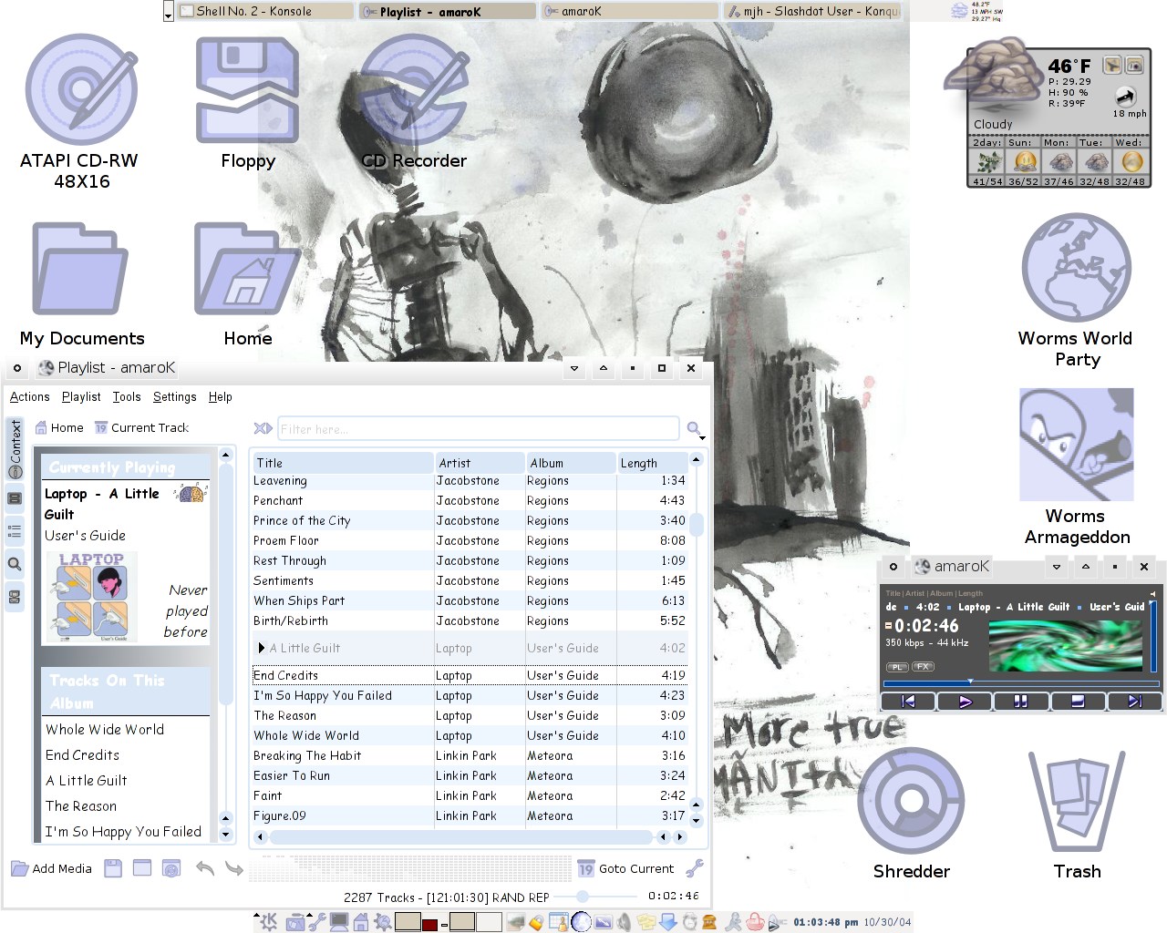Click the seek position slider in player window

click(1021, 682)
